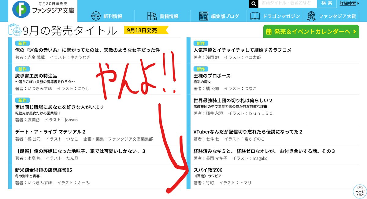
Task: Open title 新米錬金術師の店舗経営05
Action: (43, 170)
